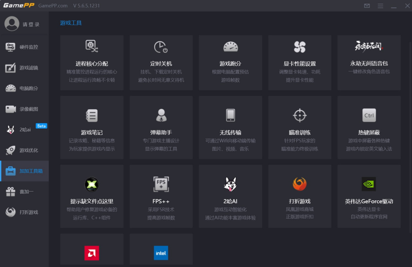Open 录像截图 from the sidebar
Screen dimensions: 412x267
tap(24, 109)
